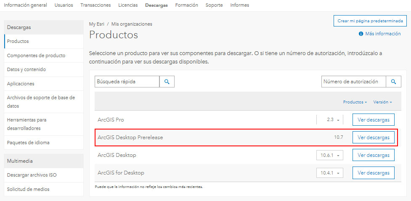Open the Más información link
The width and height of the screenshot is (411, 201).
[x=383, y=34]
